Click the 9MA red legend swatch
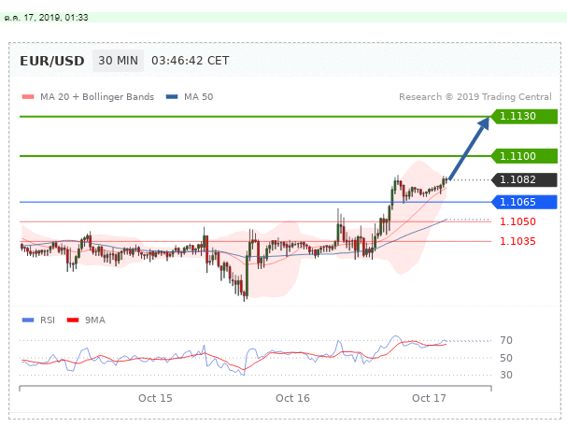The height and width of the screenshot is (427, 567). (x=73, y=320)
